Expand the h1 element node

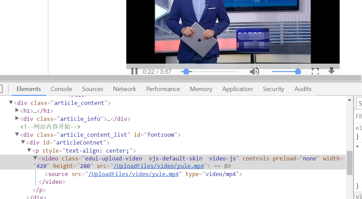tap(17, 110)
